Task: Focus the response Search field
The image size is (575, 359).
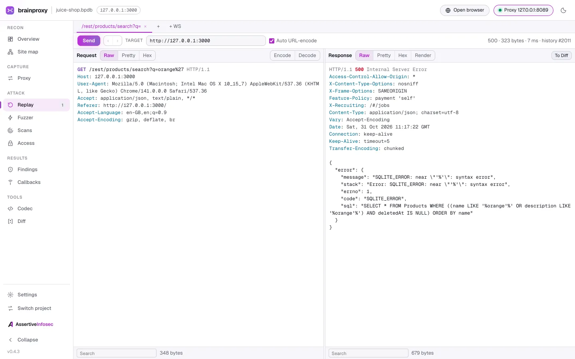Action: click(x=369, y=353)
